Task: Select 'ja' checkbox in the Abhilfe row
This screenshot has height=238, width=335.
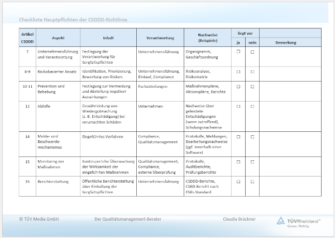Action: pyautogui.click(x=238, y=106)
